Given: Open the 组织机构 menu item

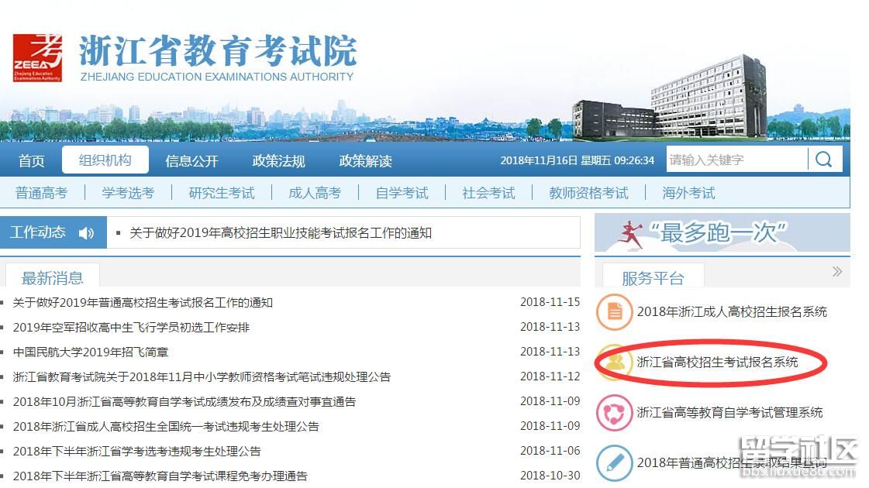Looking at the screenshot, I should [x=105, y=160].
